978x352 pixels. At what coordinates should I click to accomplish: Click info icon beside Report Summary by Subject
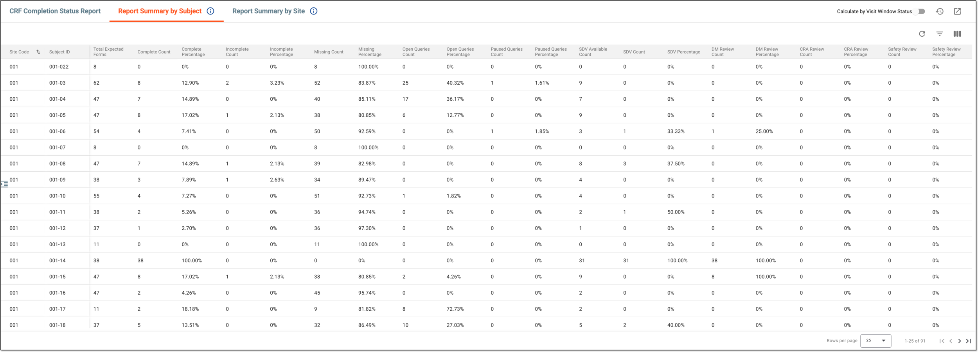pos(210,11)
